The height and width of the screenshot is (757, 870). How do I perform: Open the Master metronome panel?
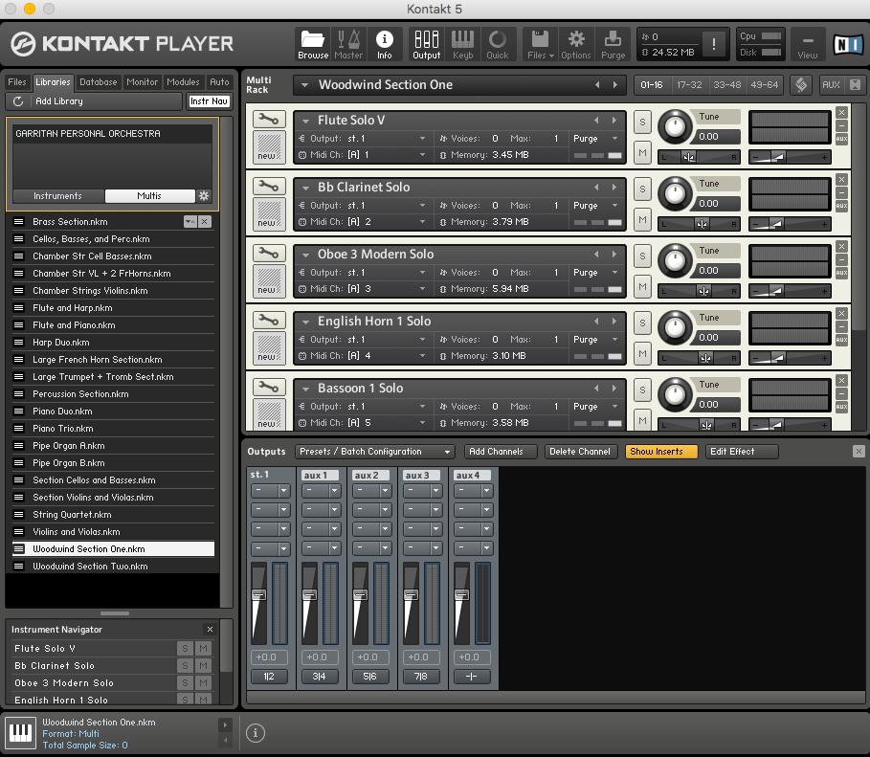coord(348,44)
